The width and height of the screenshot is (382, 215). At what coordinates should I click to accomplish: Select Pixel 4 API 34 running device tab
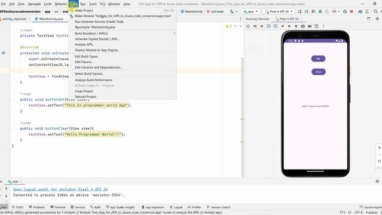288,19
